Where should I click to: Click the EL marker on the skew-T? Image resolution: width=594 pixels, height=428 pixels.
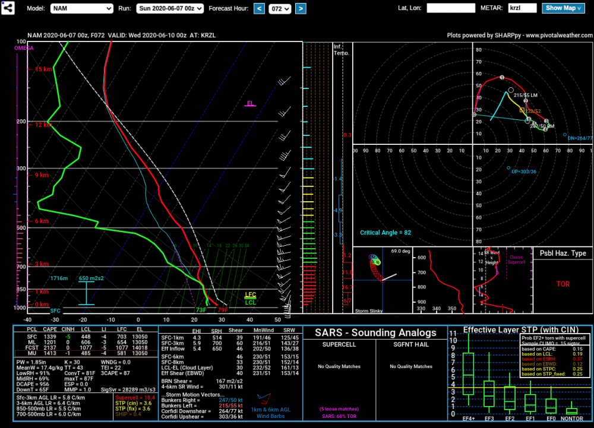coord(250,103)
